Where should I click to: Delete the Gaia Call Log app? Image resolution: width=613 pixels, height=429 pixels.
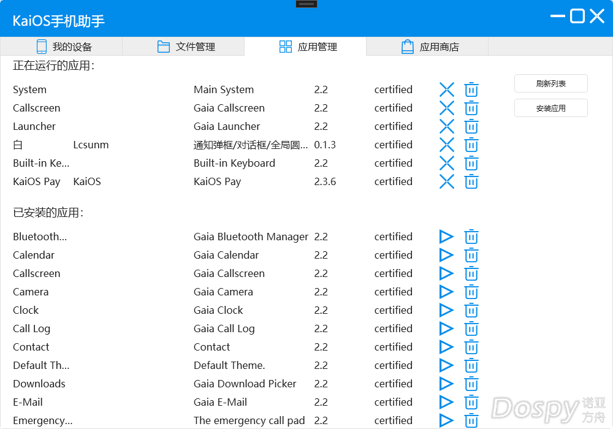coord(471,328)
